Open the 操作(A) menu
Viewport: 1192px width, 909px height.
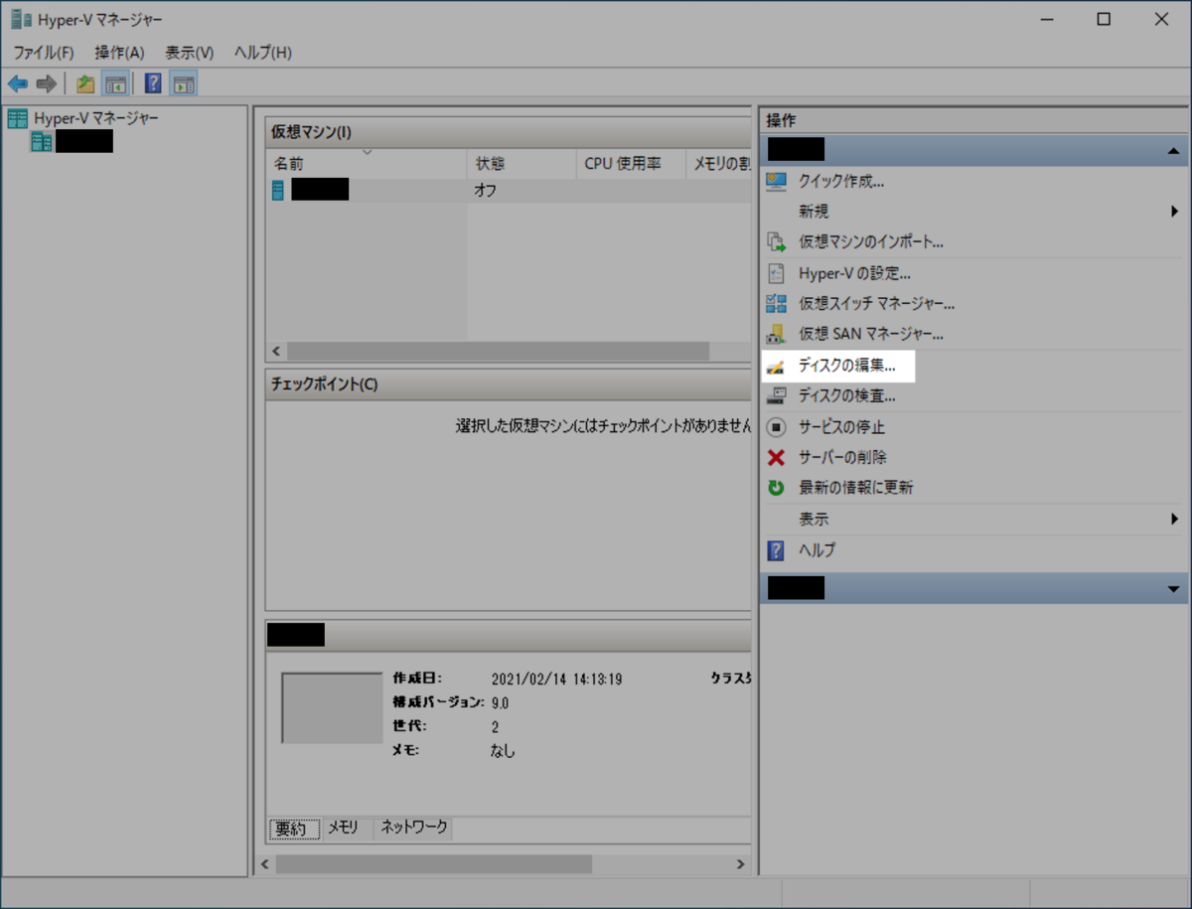[x=119, y=52]
